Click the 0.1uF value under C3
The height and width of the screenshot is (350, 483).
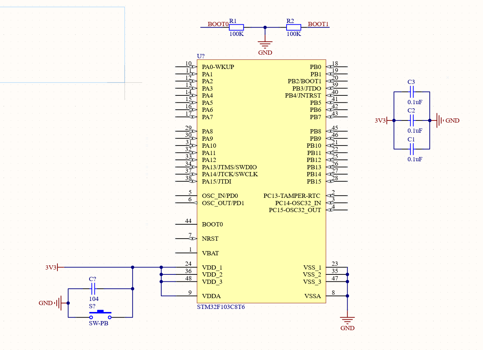pos(415,102)
